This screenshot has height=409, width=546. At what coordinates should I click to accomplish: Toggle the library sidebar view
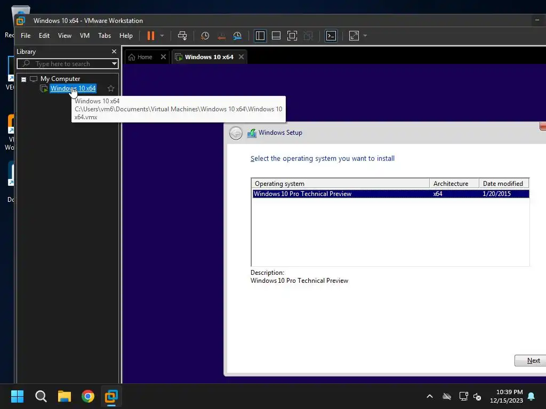coord(260,36)
